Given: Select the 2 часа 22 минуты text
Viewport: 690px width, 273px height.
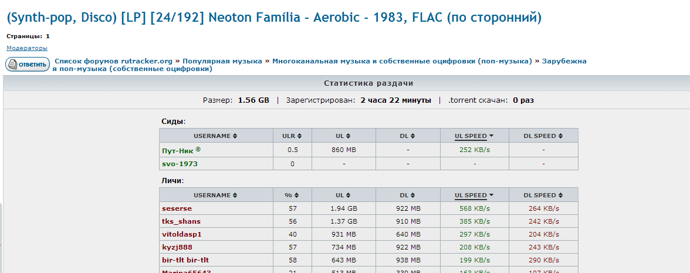Looking at the screenshot, I should pyautogui.click(x=395, y=100).
